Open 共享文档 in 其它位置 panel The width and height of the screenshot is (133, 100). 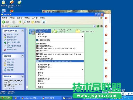(9, 65)
